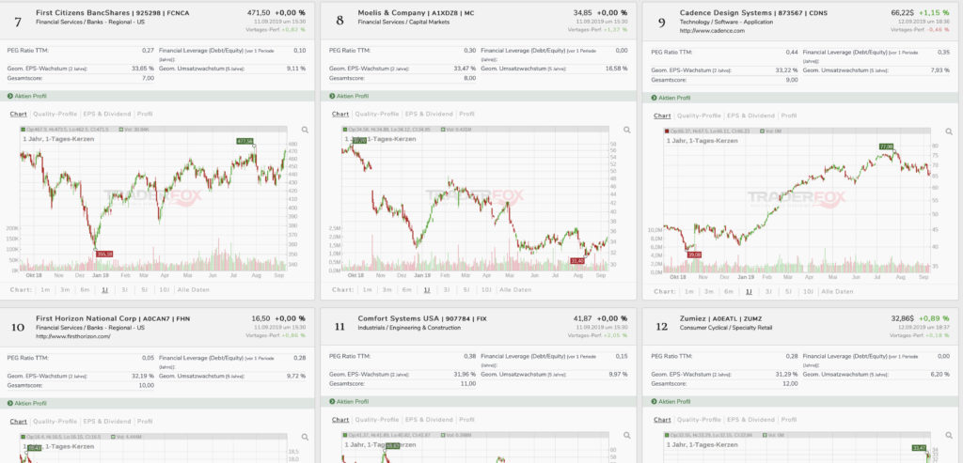The image size is (963, 463).
Task: Click Aktien Profil label in Zumiez card
Action: click(x=675, y=402)
